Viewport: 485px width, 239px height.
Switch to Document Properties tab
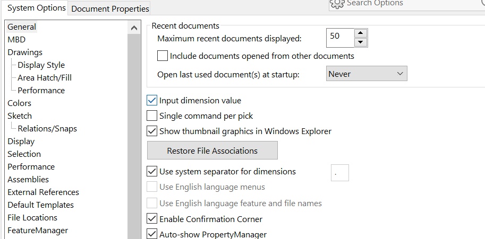110,8
